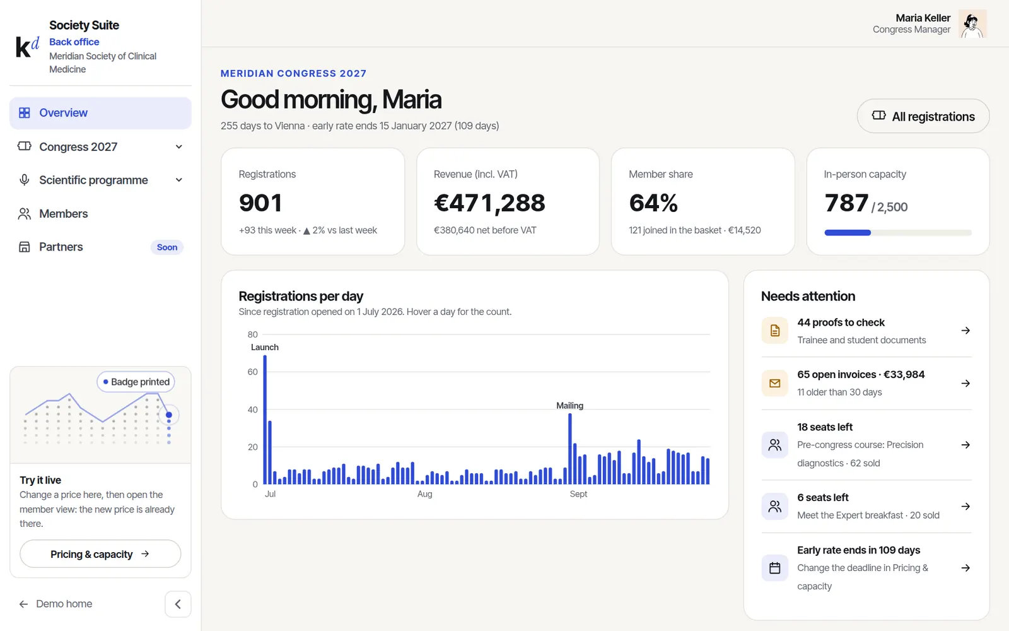The image size is (1009, 631).
Task: Click the Scientific programme microphone icon
Action: click(25, 180)
